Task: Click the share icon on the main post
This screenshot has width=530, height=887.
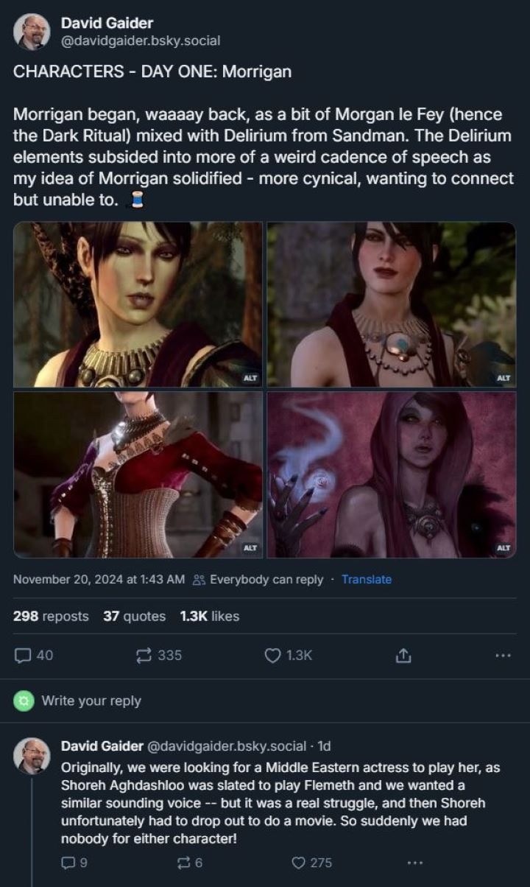Action: click(x=403, y=655)
